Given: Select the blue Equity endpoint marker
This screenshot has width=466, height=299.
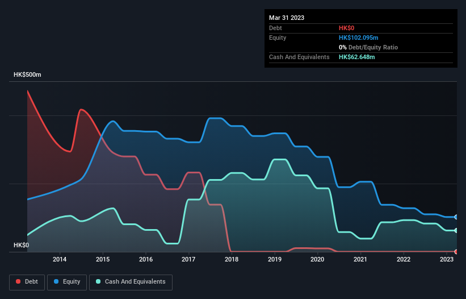Looking at the screenshot, I should tap(456, 217).
